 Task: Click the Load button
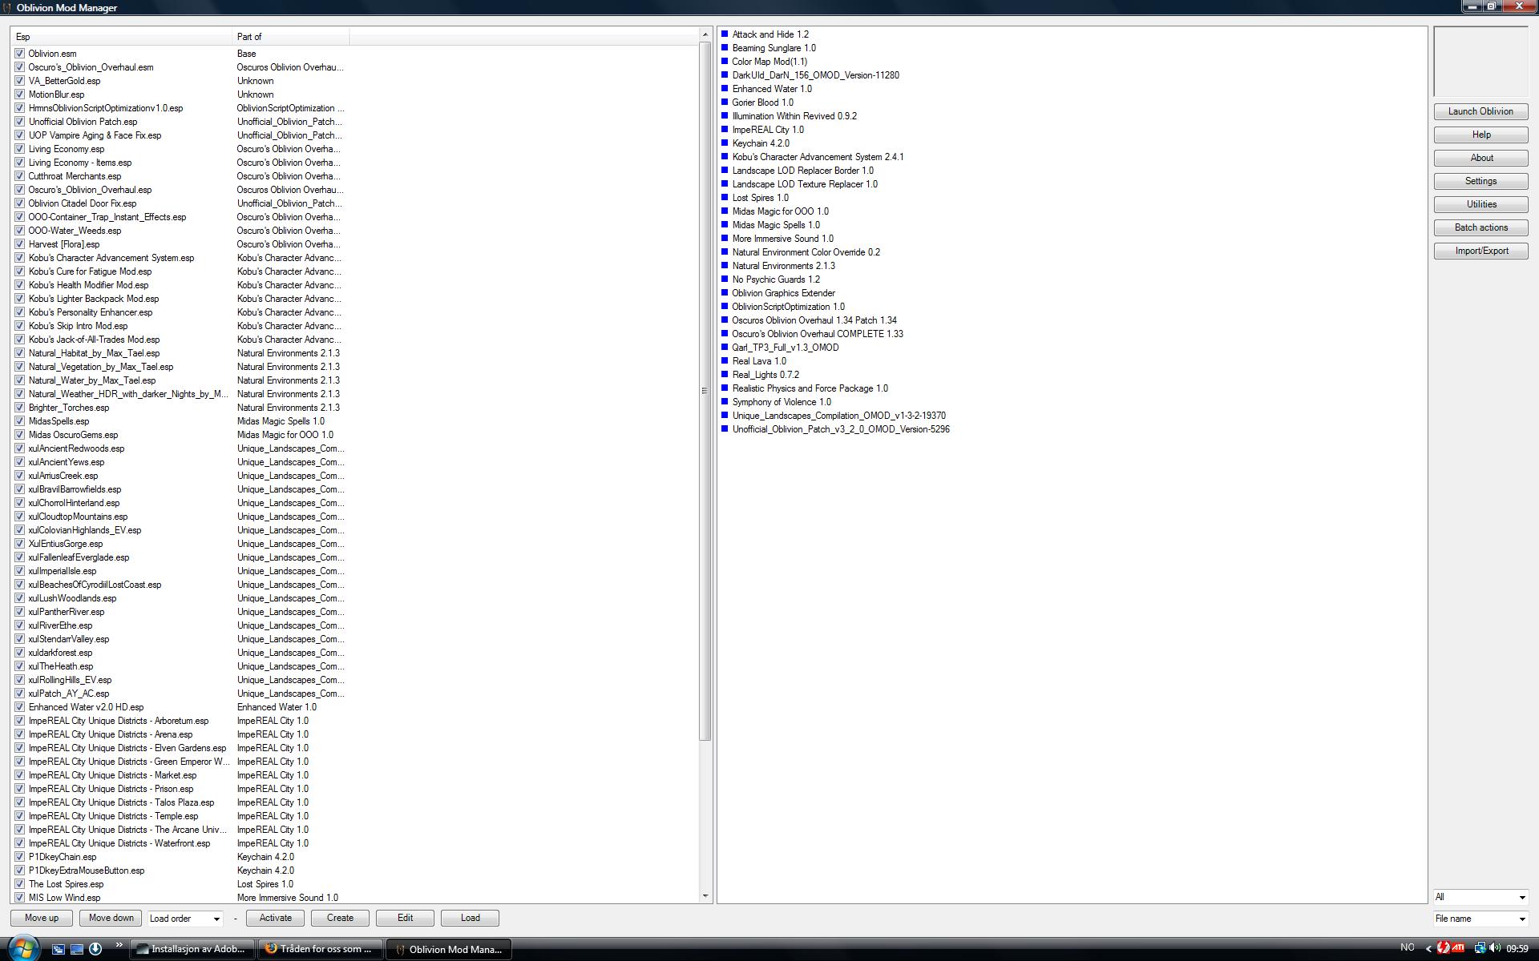tap(470, 918)
